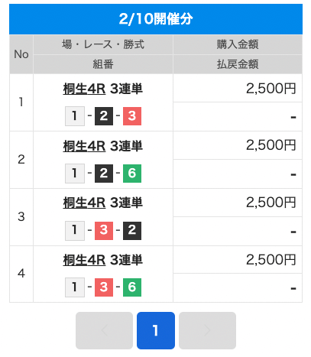Go to the next page with right chevron
Screen dimensions: 311x357
(x=207, y=330)
